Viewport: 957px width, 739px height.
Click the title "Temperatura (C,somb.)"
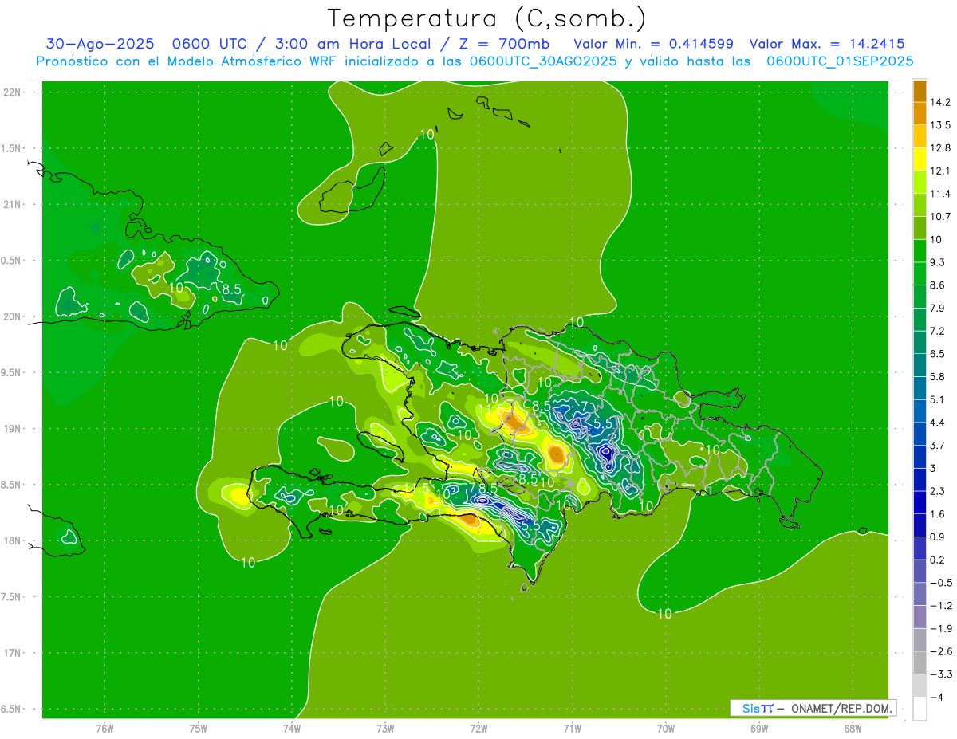tap(487, 18)
